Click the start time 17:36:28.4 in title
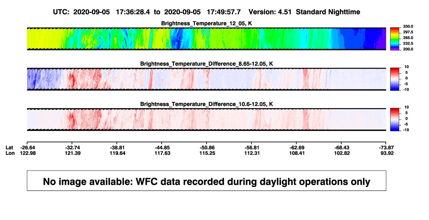 click(x=133, y=12)
